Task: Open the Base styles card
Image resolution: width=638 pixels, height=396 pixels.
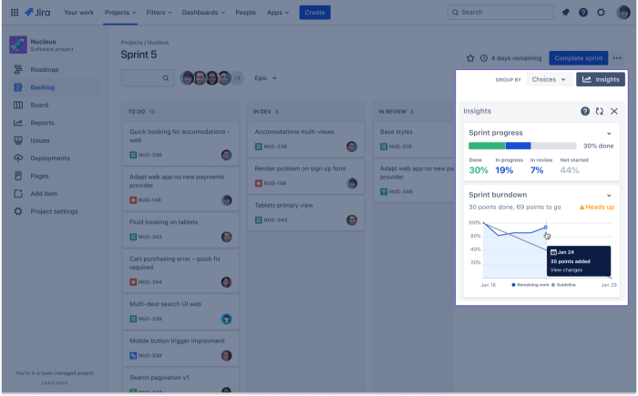Action: (414, 138)
